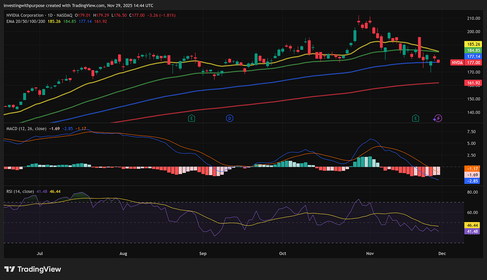Viewport: 487px width, 280px height.
Task: Click the red NVDA ticker tag on price scale
Action: click(x=458, y=62)
